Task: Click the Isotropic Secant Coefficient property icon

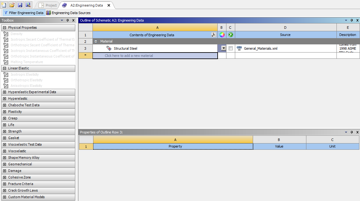Action: [x=6, y=39]
